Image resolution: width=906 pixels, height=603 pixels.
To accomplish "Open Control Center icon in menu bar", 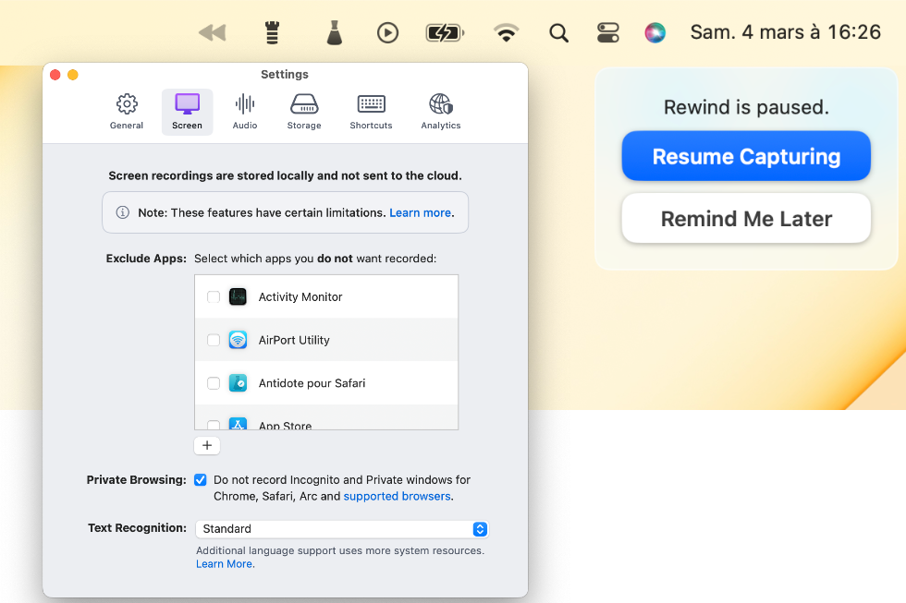I will pos(608,32).
